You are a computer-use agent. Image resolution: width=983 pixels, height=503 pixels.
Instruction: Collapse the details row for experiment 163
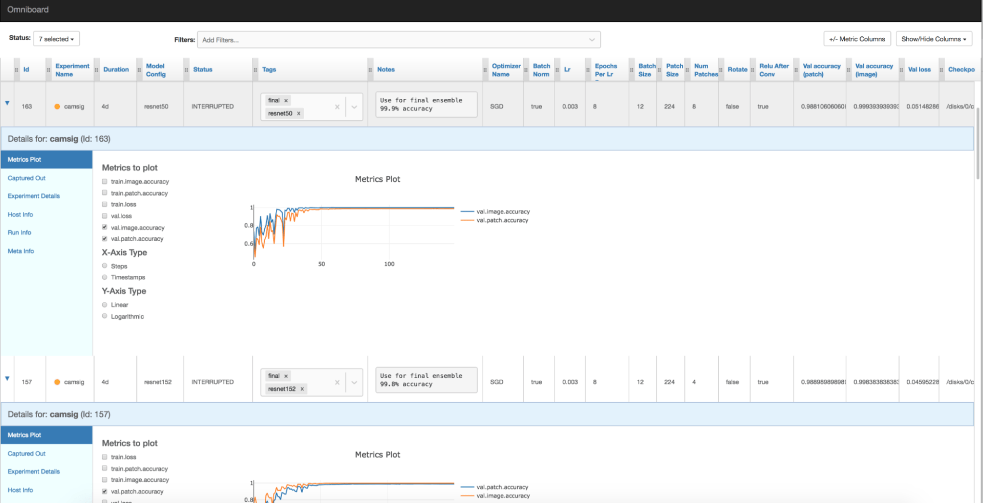click(x=7, y=103)
